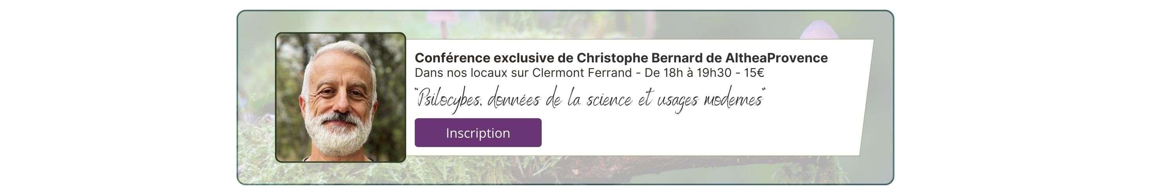Click the purple Inscription button

(x=477, y=133)
